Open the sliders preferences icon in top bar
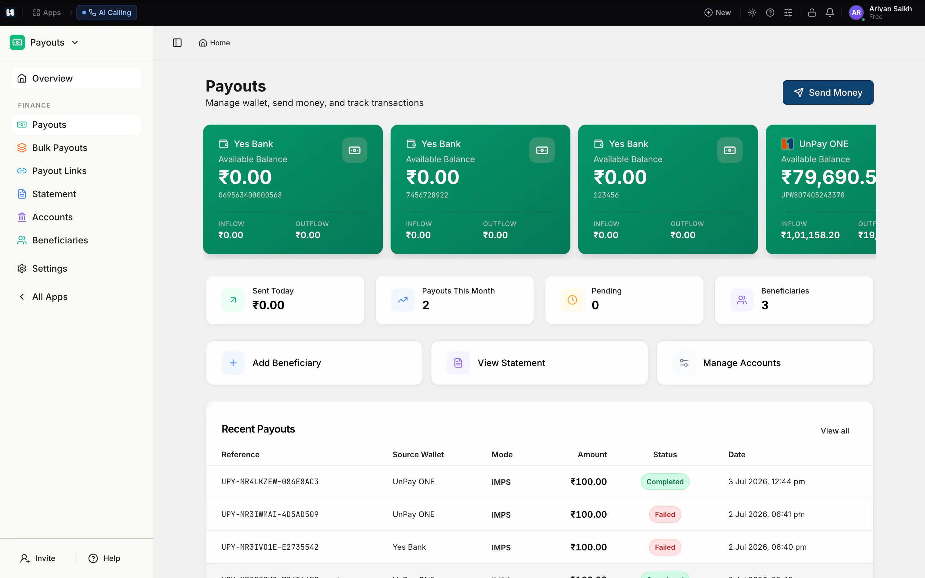Screen dimensions: 925x578 pyautogui.click(x=788, y=13)
